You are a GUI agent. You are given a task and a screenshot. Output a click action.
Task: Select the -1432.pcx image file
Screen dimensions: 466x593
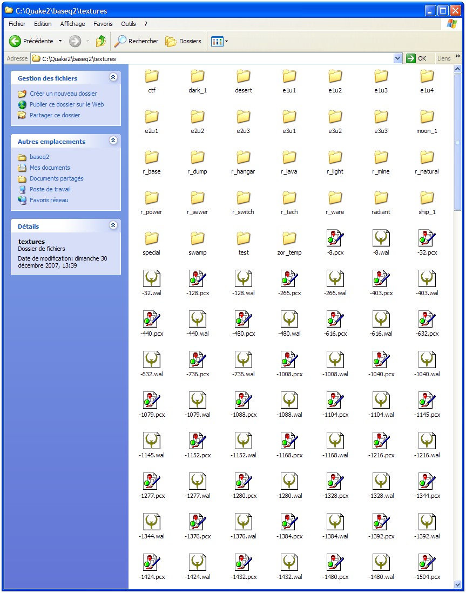coord(243,562)
